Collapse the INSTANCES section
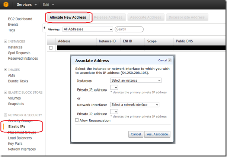227x157 pixels. coord(5,41)
